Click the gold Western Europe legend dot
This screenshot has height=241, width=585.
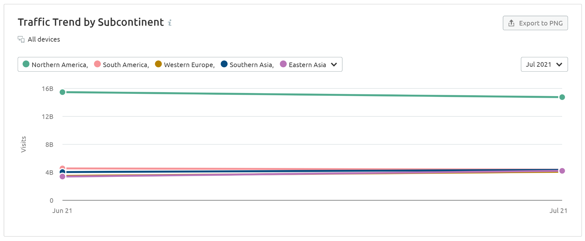tap(158, 64)
